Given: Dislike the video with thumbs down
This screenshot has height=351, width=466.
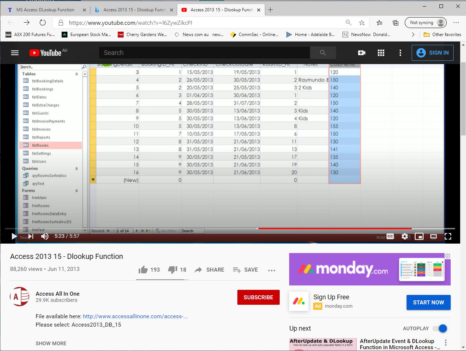Looking at the screenshot, I should pos(177,270).
